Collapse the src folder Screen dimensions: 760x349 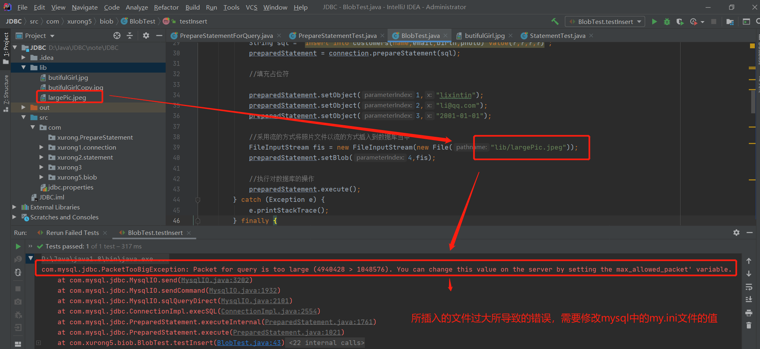click(24, 117)
